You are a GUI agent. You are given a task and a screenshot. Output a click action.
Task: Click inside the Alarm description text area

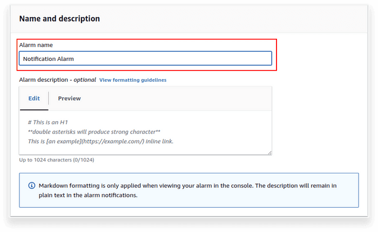pyautogui.click(x=145, y=132)
